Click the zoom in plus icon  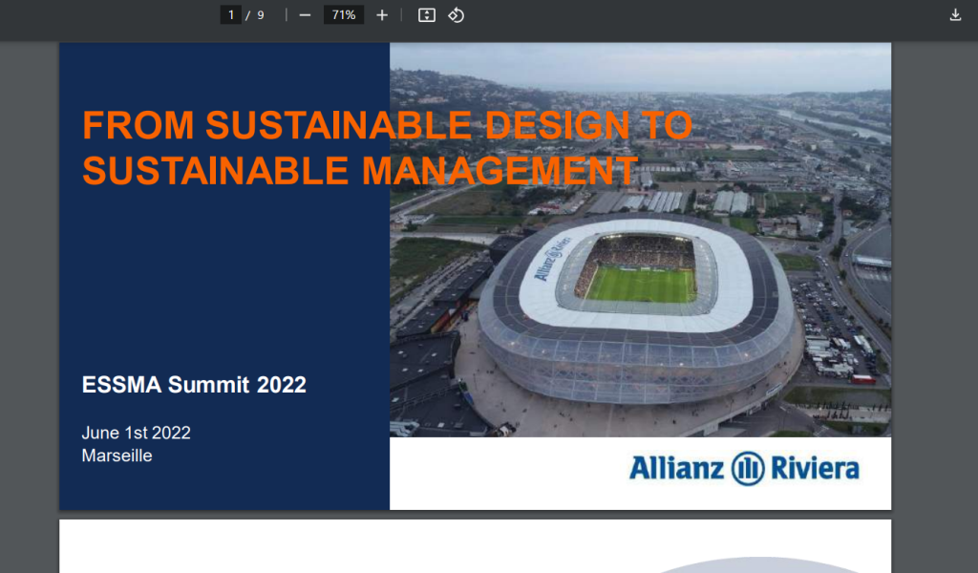[382, 15]
